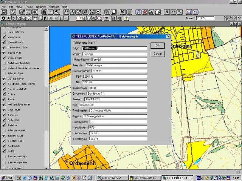This screenshot has width=242, height=181.
Task: Select the Zoom Out magnifier tool
Action: [29, 18]
